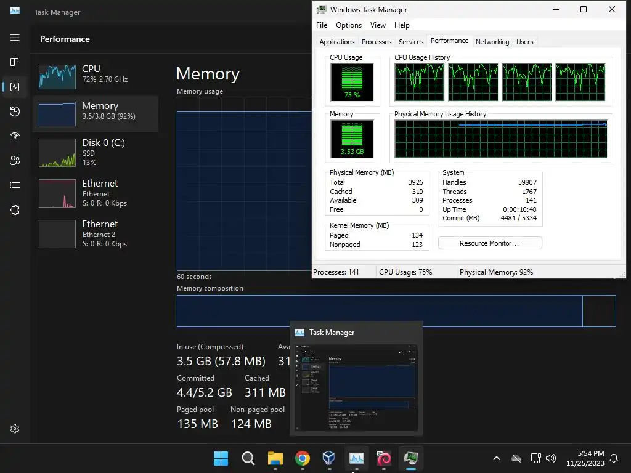Select the Ethernet 2 performance item
Image resolution: width=631 pixels, height=473 pixels.
[96, 234]
